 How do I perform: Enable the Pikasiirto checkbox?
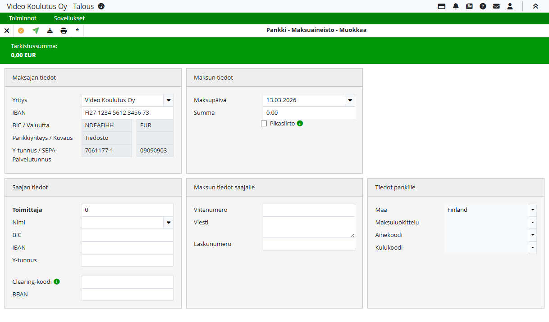tap(264, 124)
